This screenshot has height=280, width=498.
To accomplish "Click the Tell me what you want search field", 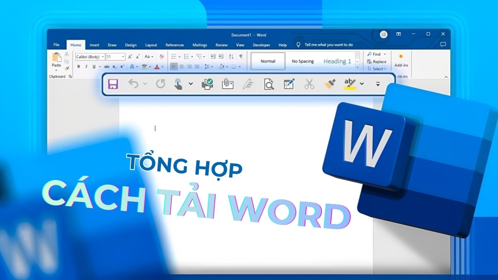I will coord(328,45).
